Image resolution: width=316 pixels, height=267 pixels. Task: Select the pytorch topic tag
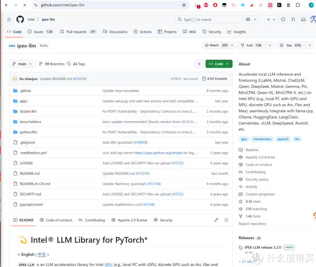pyautogui.click(x=283, y=139)
